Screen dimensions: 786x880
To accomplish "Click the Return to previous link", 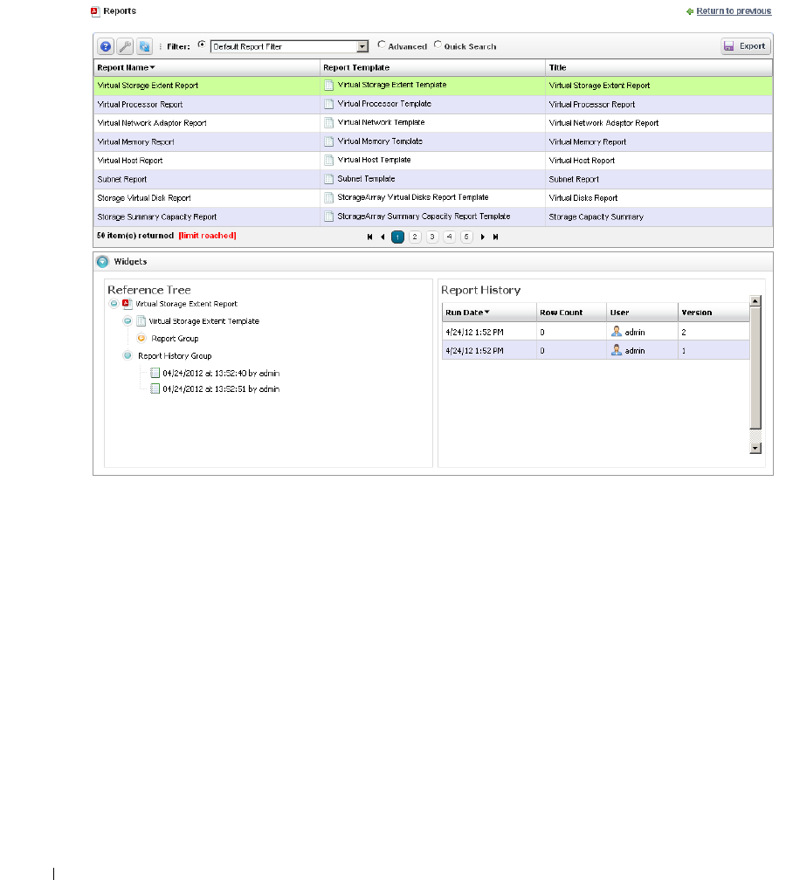I will point(734,11).
